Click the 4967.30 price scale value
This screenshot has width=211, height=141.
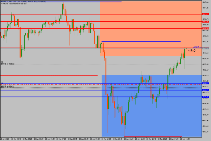(206, 2)
